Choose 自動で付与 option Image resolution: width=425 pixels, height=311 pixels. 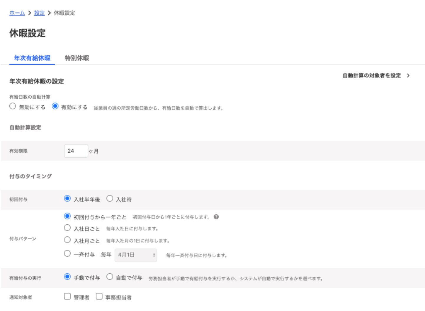(110, 277)
